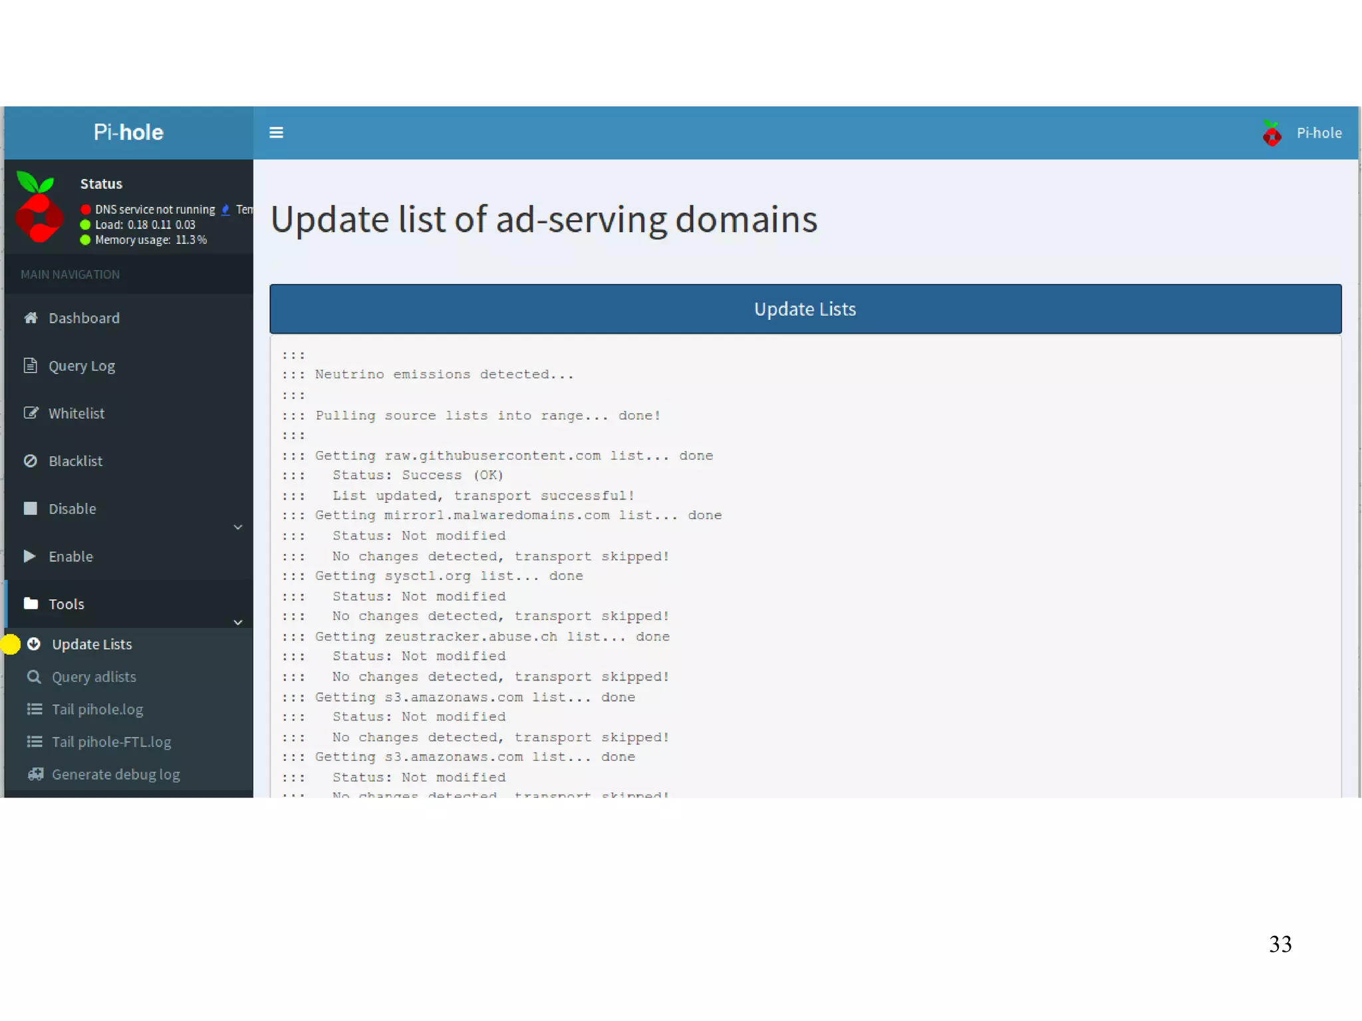The width and height of the screenshot is (1362, 1021).
Task: Collapse the Tools submenu chevron
Action: coord(238,623)
